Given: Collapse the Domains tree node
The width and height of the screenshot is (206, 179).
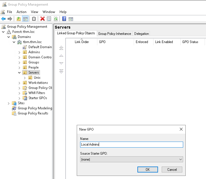Looking at the screenshot, I should [9, 37].
